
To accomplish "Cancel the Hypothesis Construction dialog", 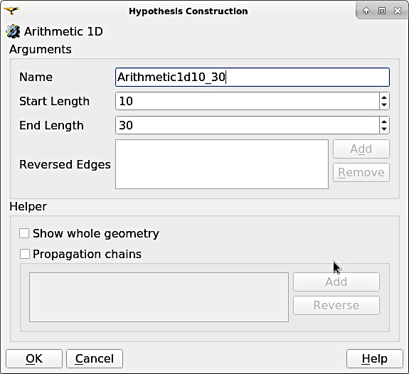I will coord(95,358).
